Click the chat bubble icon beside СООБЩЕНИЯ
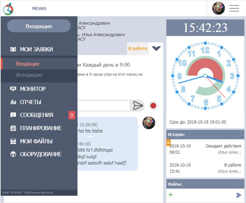This screenshot has height=203, width=246. pyautogui.click(x=13, y=115)
